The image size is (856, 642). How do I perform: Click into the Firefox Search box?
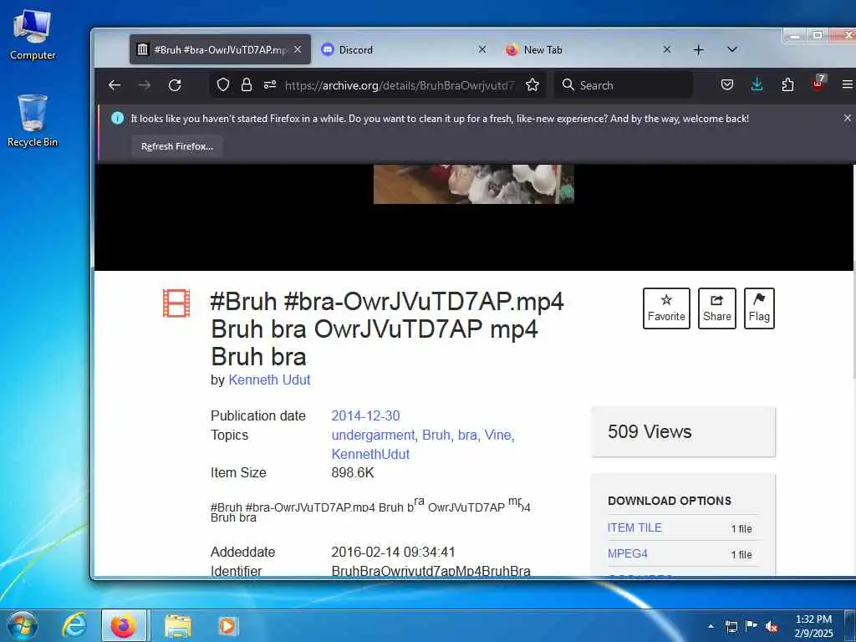pos(624,85)
